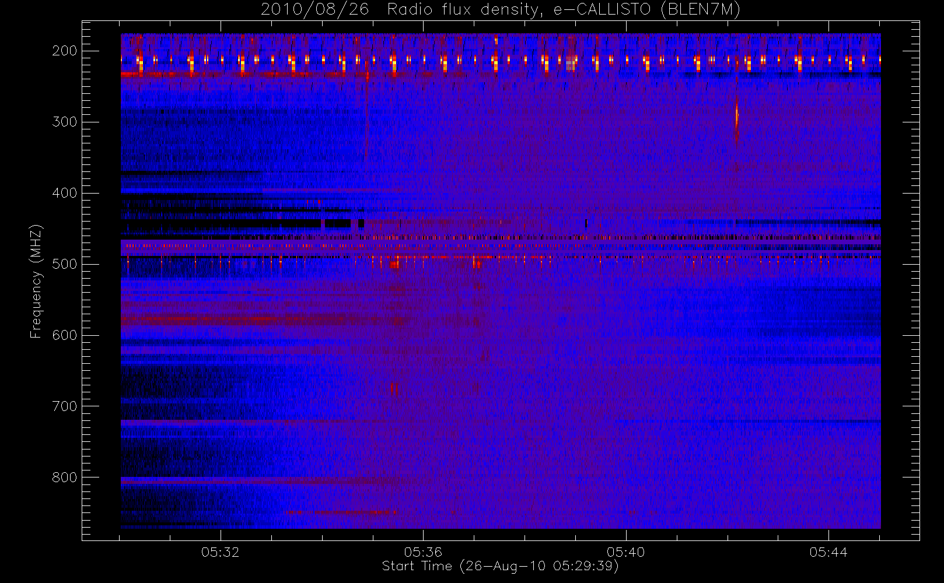
Task: Click the 800 frequency tick label
Action: coord(65,477)
